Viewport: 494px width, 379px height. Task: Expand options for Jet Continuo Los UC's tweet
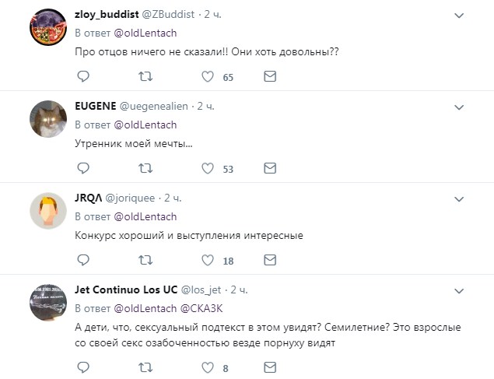pos(459,290)
